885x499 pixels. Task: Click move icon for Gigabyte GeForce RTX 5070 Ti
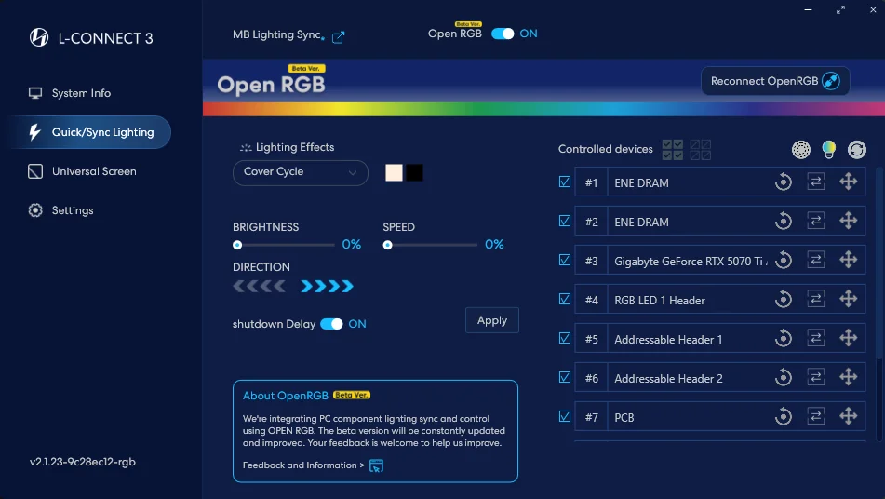click(x=849, y=260)
